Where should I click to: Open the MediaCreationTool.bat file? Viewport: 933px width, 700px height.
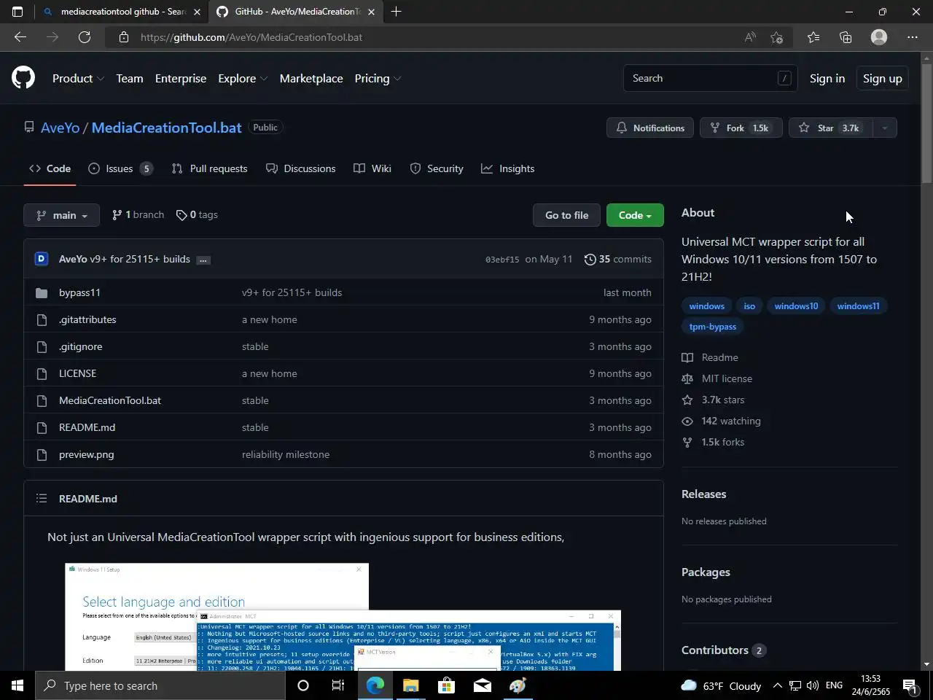[x=110, y=400]
